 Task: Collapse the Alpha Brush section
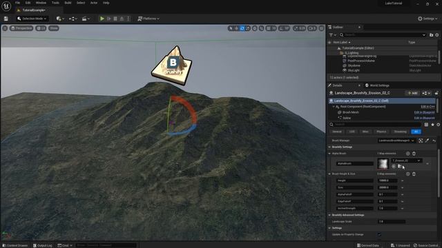(329, 154)
